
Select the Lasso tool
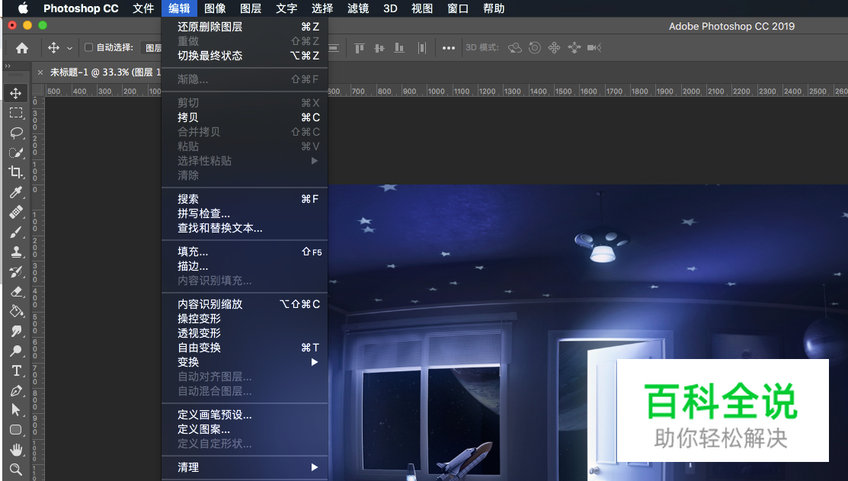[x=16, y=132]
